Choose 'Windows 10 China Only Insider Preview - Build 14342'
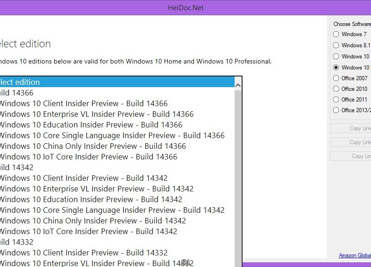This screenshot has height=267, width=371. [117, 220]
